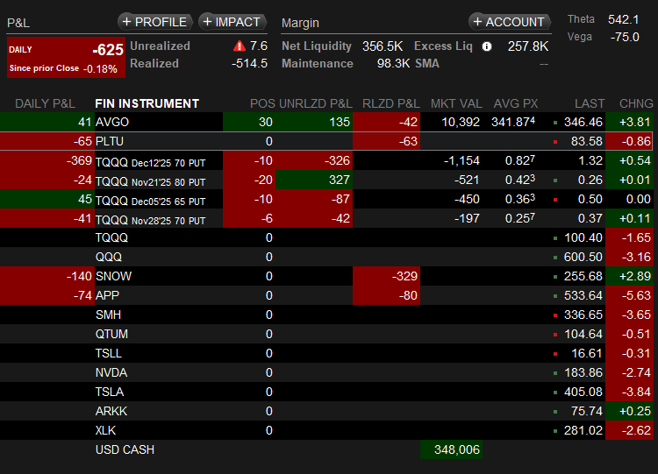Click the Excess Liq info icon
Screen dimensions: 658x474
[487, 46]
